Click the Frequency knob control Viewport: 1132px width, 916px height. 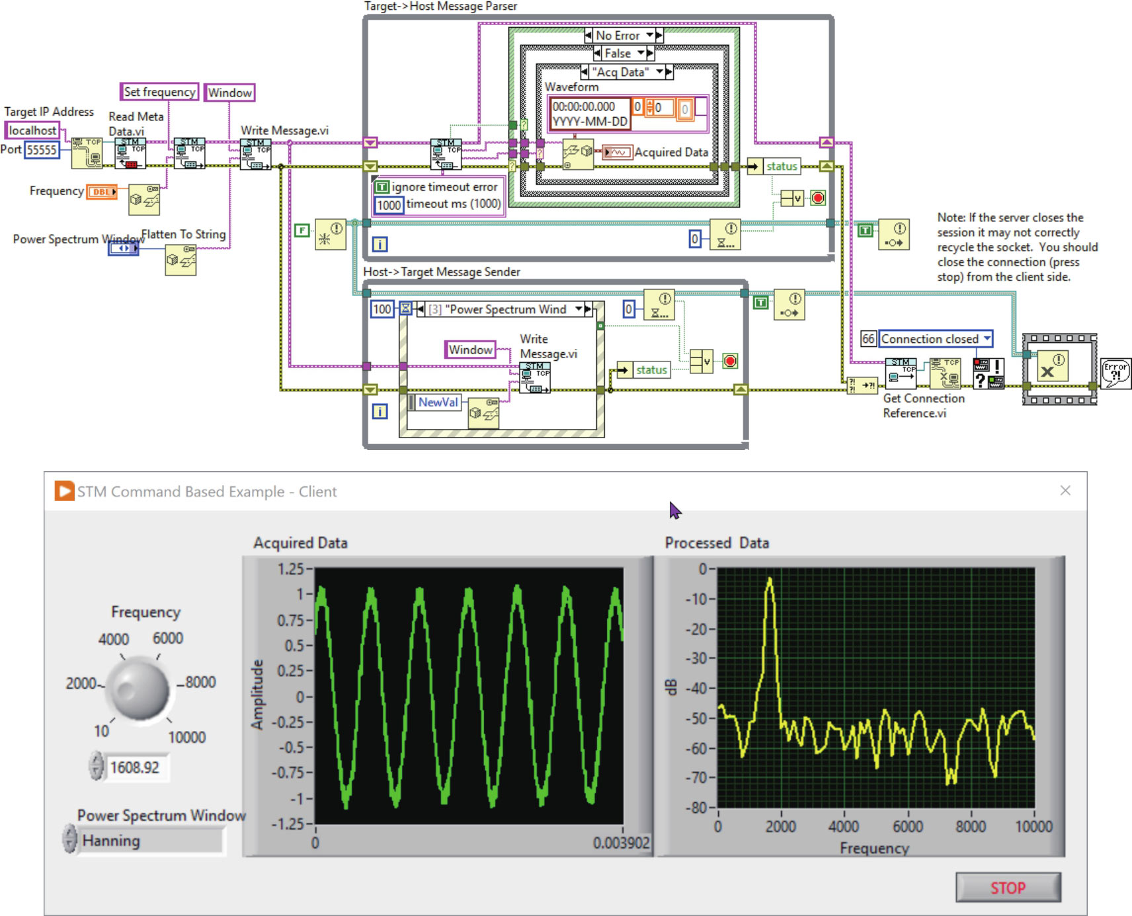coord(138,688)
